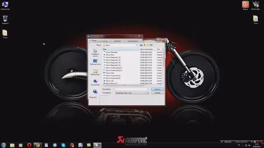
Task: Select the Gloos Diagonal 2 (2) file
Action: pyautogui.click(x=113, y=65)
